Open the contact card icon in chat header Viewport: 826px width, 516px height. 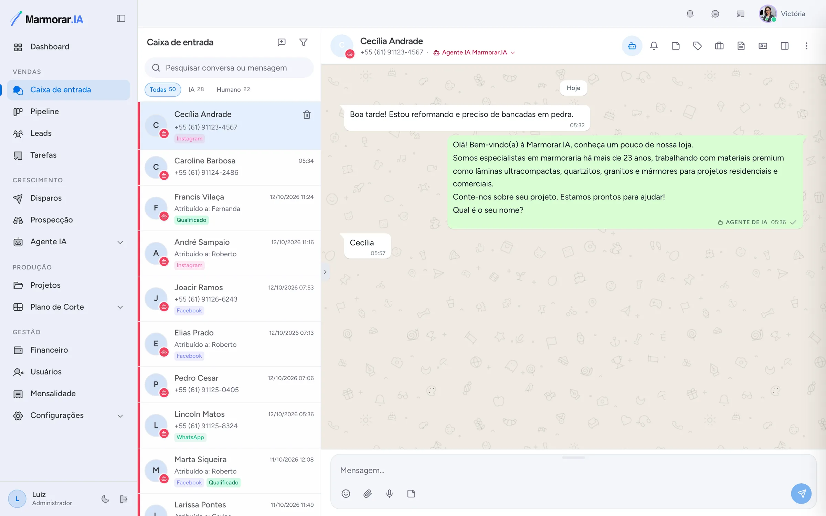pos(763,46)
